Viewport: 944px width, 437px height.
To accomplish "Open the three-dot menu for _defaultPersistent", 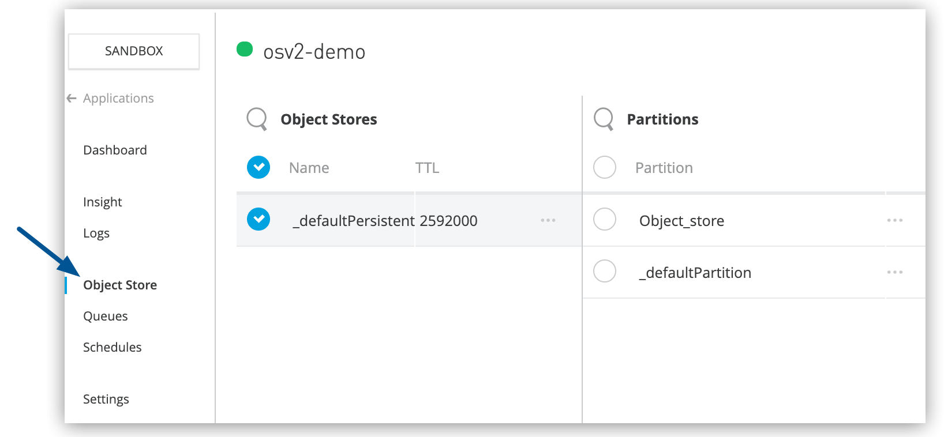I will (548, 220).
